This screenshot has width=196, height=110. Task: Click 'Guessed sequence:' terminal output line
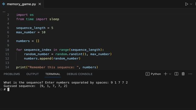pyautogui.click(x=36, y=86)
